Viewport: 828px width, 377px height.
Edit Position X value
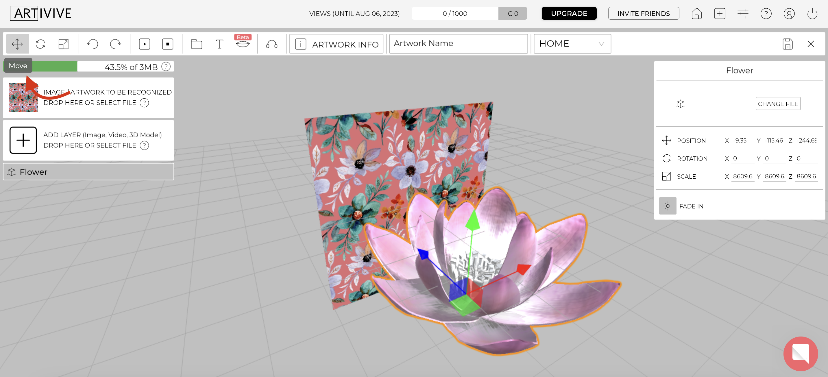click(742, 141)
